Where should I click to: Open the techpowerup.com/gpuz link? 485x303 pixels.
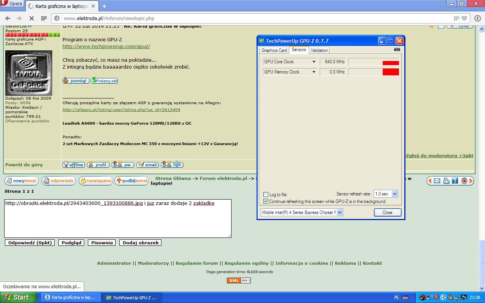coord(106,46)
